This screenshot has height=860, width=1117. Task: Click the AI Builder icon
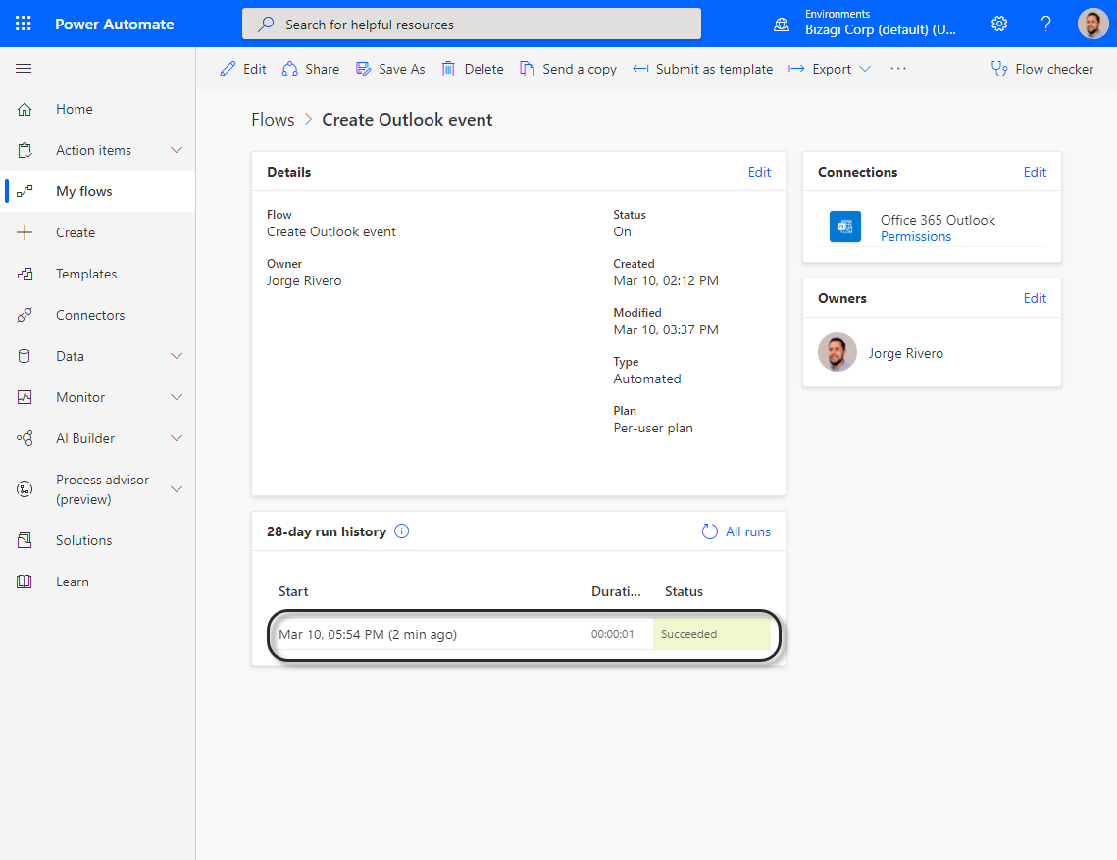point(25,439)
